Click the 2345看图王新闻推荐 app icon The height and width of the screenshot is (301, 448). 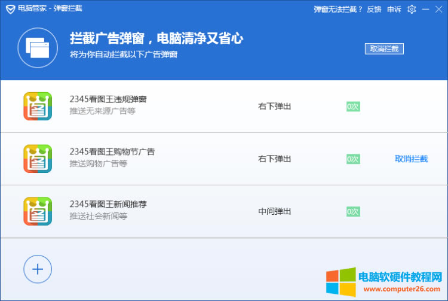tap(38, 211)
